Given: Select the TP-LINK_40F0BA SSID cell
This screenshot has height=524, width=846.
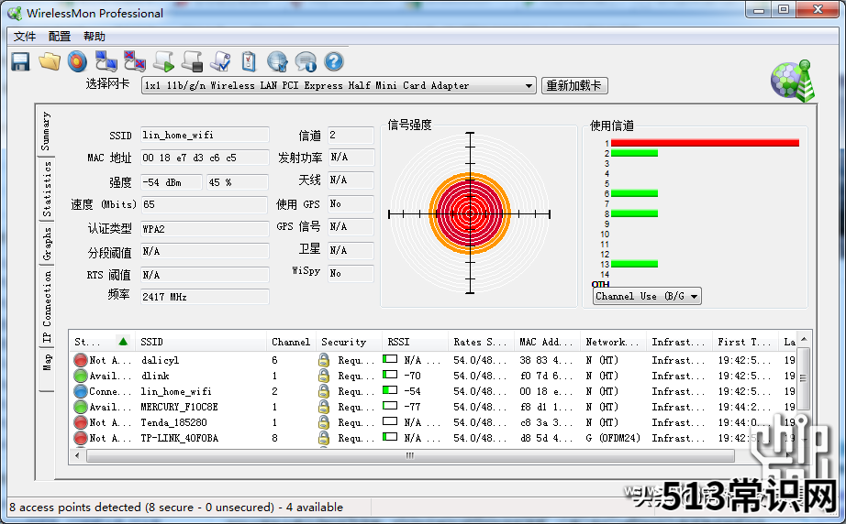Looking at the screenshot, I should pos(179,439).
